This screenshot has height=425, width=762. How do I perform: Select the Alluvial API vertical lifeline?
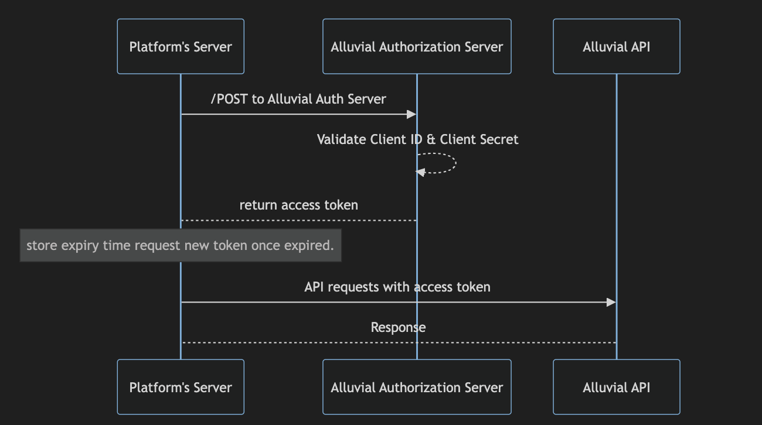coord(616,176)
